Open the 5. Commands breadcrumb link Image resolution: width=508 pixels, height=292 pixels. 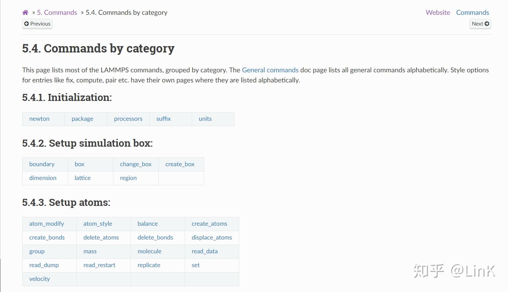tap(57, 12)
